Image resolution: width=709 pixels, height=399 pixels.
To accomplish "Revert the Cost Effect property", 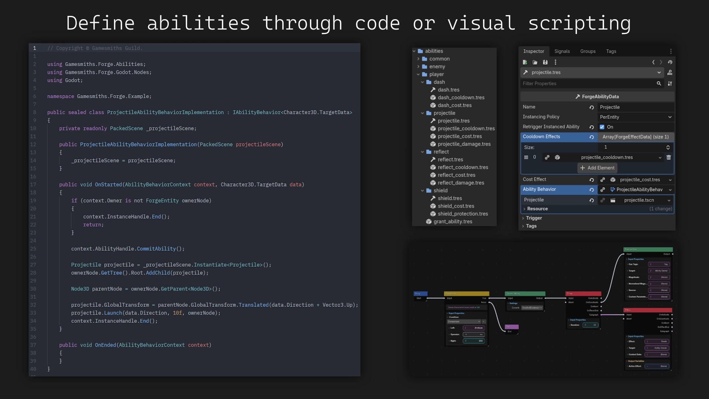I will 592,180.
